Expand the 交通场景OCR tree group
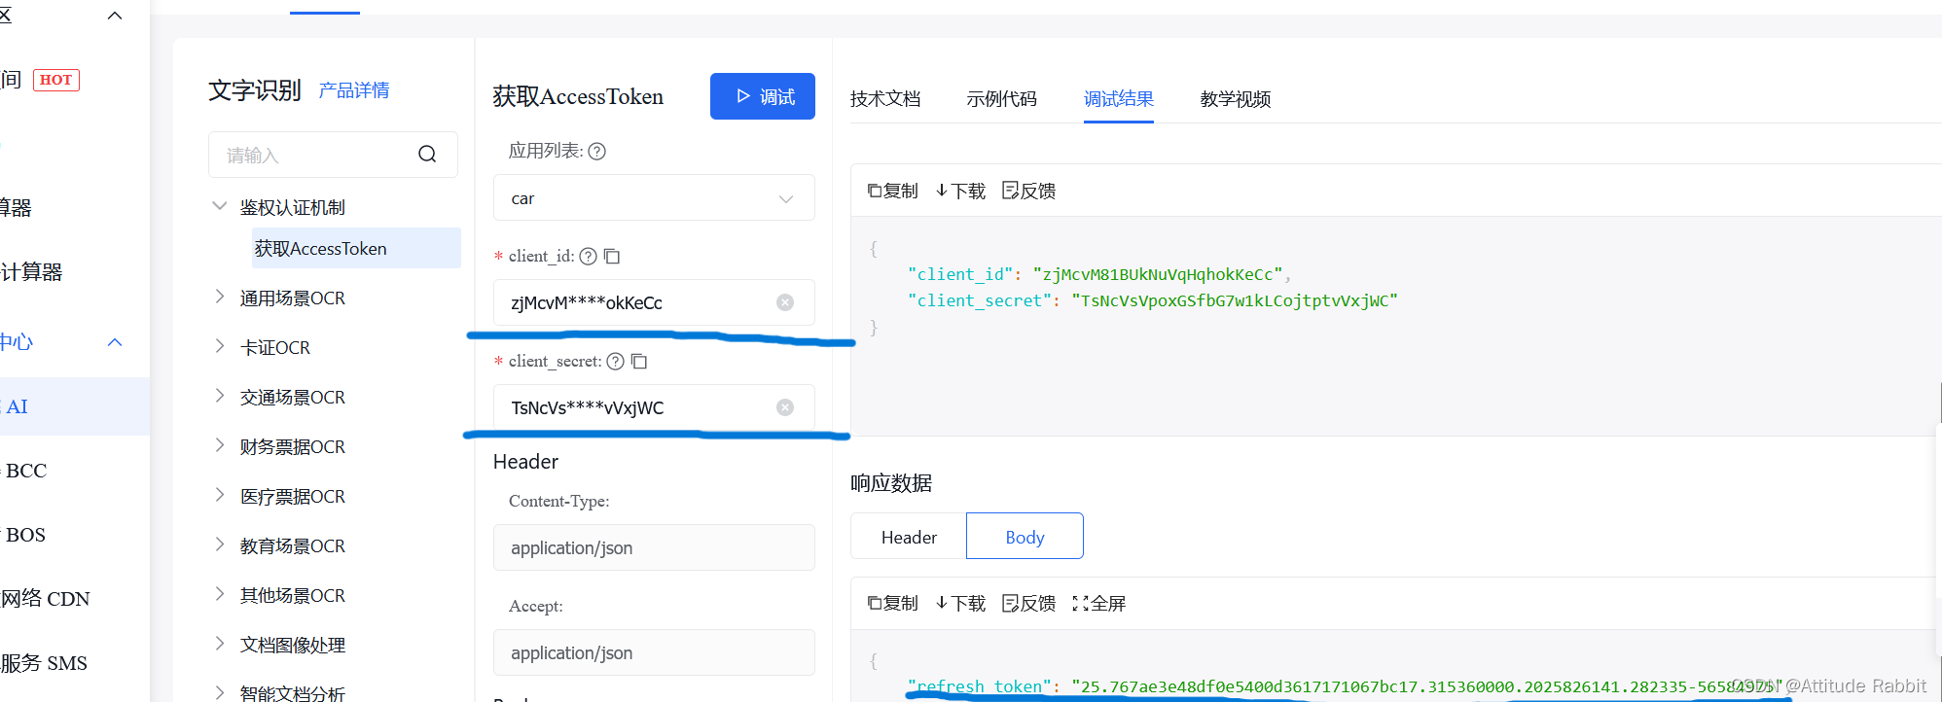Image resolution: width=1942 pixels, height=702 pixels. 220,396
